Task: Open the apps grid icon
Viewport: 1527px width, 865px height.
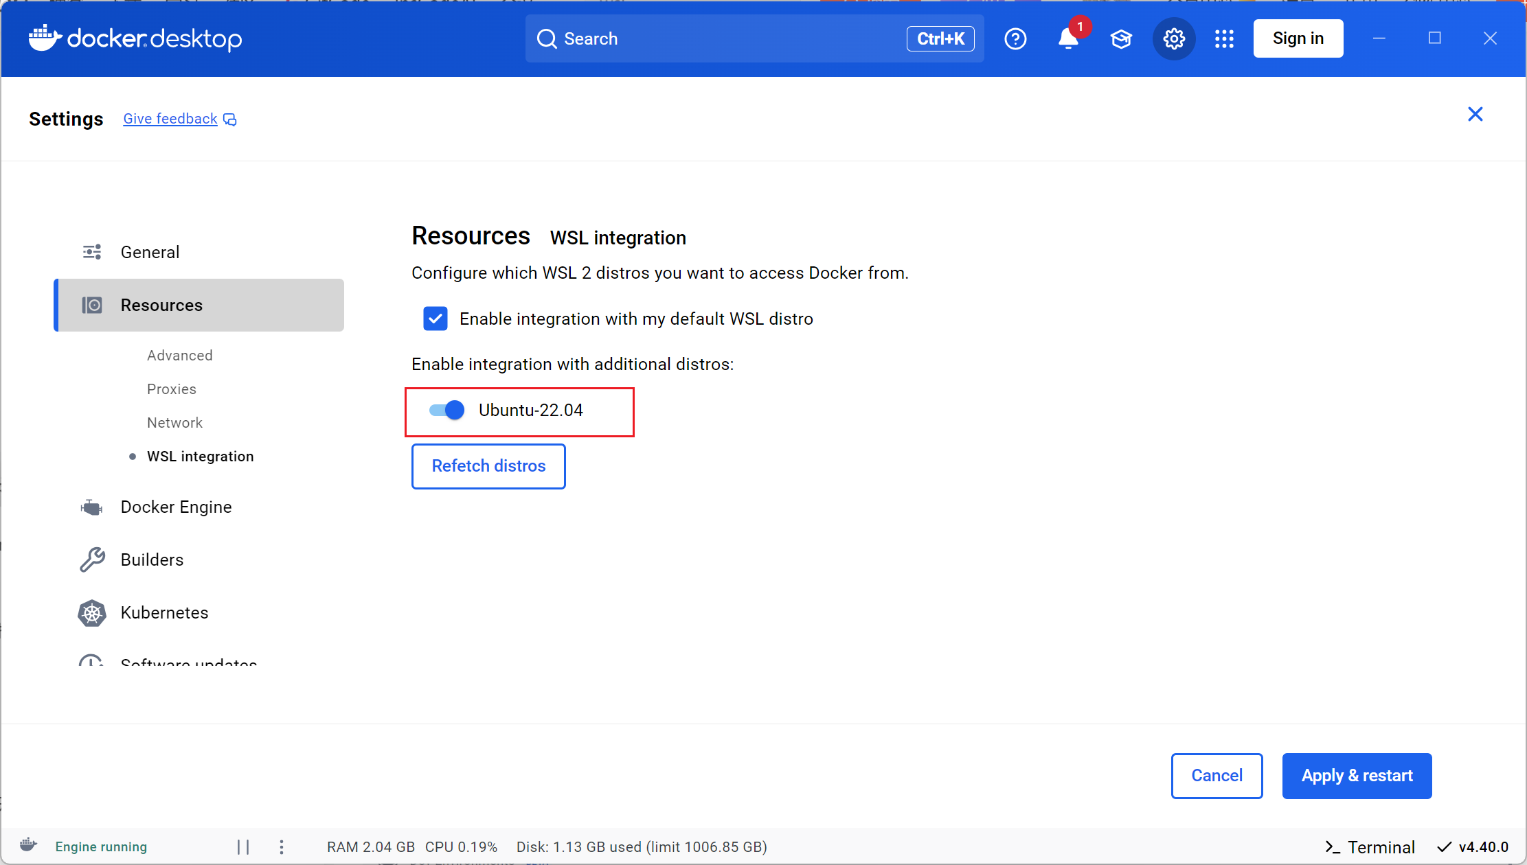Action: pyautogui.click(x=1224, y=38)
